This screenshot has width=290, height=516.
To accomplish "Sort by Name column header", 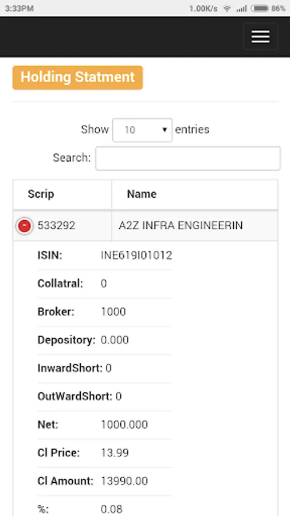I will (195, 194).
